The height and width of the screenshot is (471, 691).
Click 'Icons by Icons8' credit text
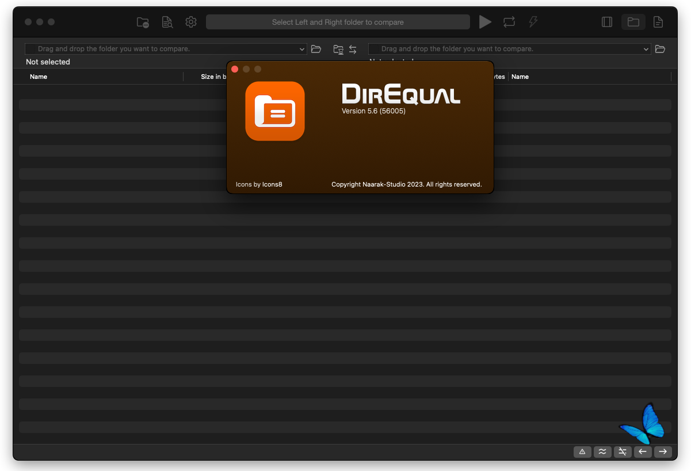(x=259, y=184)
